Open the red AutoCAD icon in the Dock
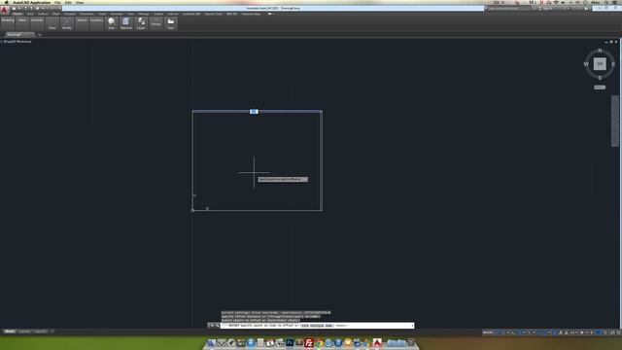Viewport: 622px width, 350px height. click(377, 343)
